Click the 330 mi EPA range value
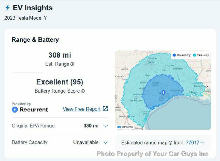The image size is (220, 161). point(91,126)
